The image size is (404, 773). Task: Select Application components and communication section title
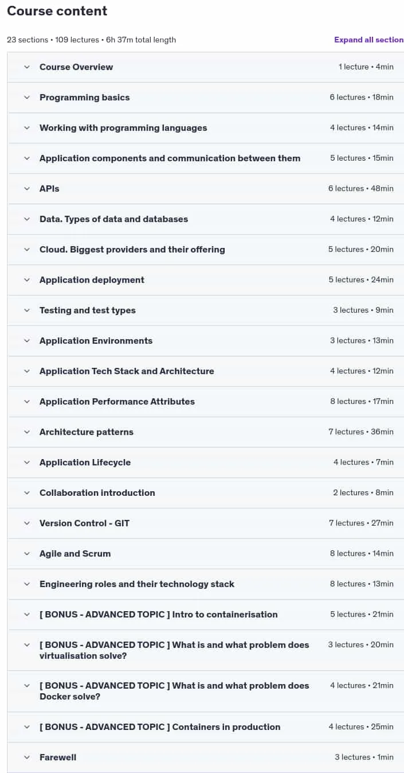coord(170,158)
